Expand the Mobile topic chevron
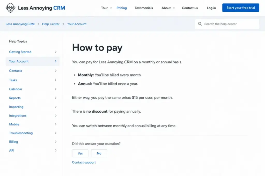 pos(56,124)
